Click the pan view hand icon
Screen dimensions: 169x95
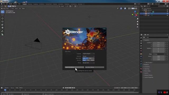click(x=137, y=22)
